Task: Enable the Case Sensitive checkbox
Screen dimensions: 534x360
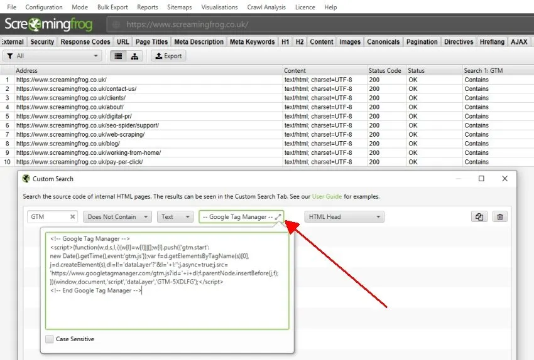Action: [x=50, y=339]
